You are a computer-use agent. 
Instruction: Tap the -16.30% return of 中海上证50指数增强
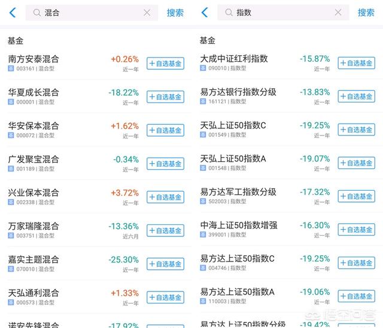pyautogui.click(x=315, y=225)
